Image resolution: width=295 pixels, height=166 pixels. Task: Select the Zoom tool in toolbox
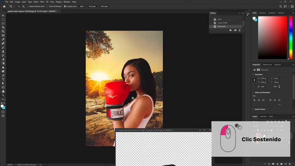[3, 95]
